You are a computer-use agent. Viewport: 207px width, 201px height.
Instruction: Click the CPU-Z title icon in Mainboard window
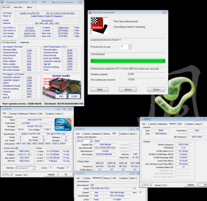pyautogui.click(x=76, y=173)
